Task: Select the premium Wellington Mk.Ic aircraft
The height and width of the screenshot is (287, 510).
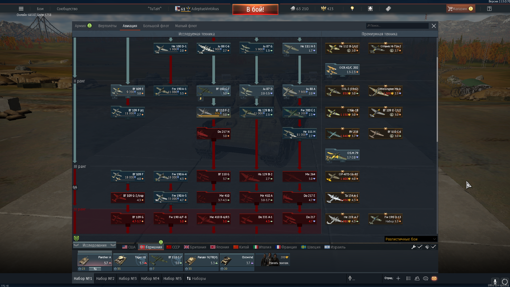Action: 385,91
